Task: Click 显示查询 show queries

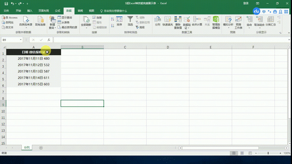Action: point(65,17)
